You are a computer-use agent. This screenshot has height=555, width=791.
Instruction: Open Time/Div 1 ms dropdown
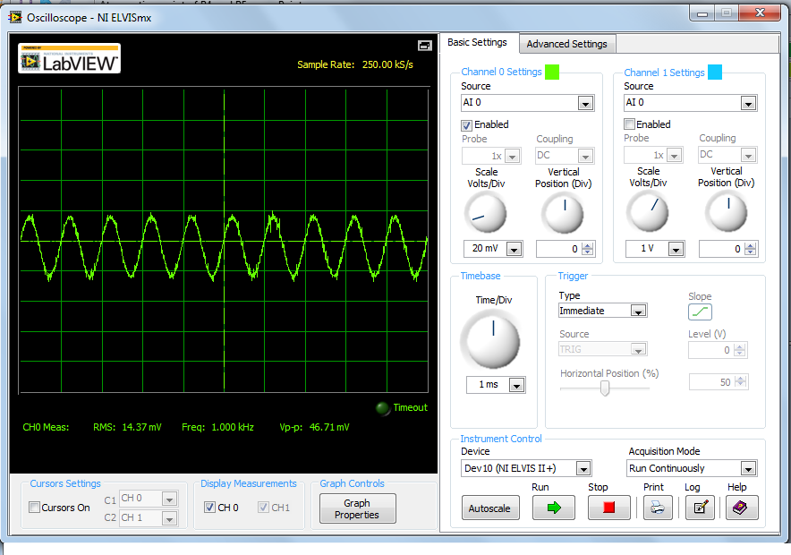[516, 385]
